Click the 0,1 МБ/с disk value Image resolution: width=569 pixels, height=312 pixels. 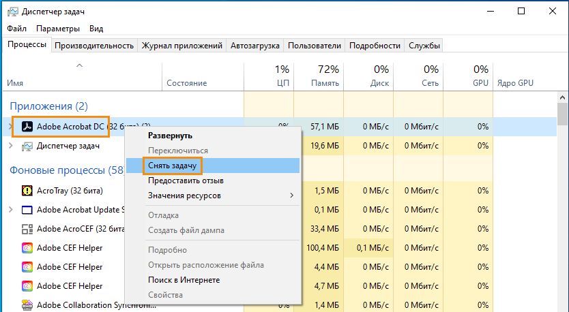click(x=373, y=248)
